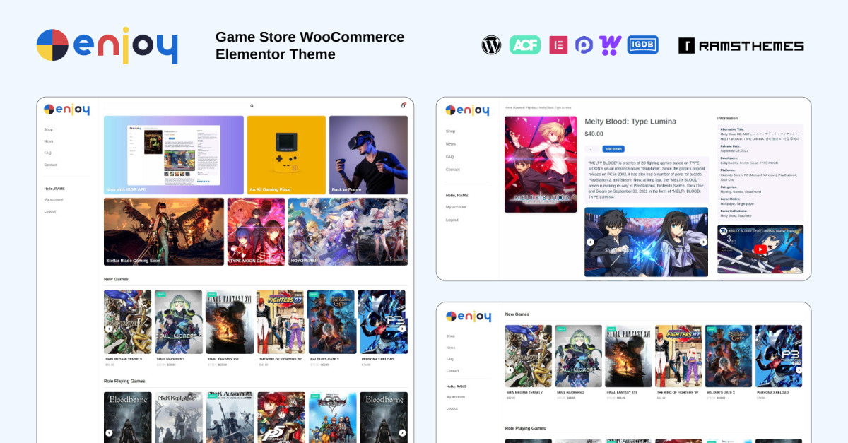Open search magnifier in store header

[252, 106]
